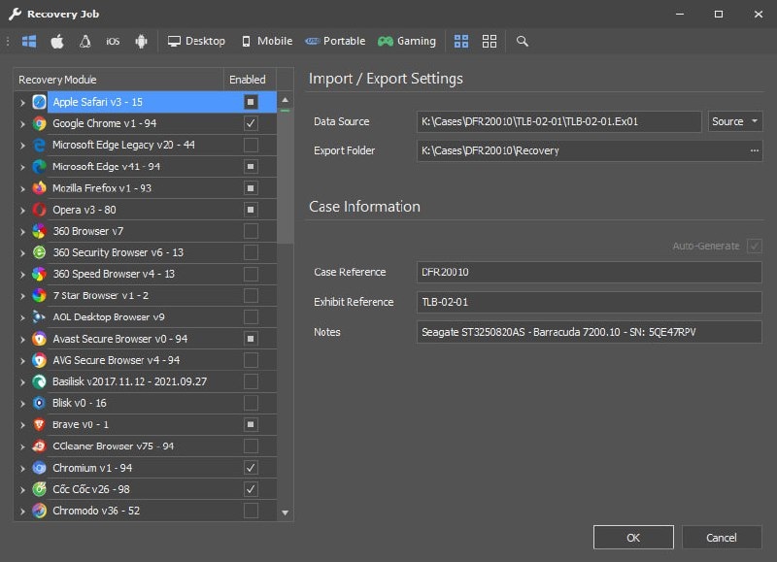Image resolution: width=777 pixels, height=562 pixels.
Task: Filter modules by iOS platform
Action: (113, 41)
